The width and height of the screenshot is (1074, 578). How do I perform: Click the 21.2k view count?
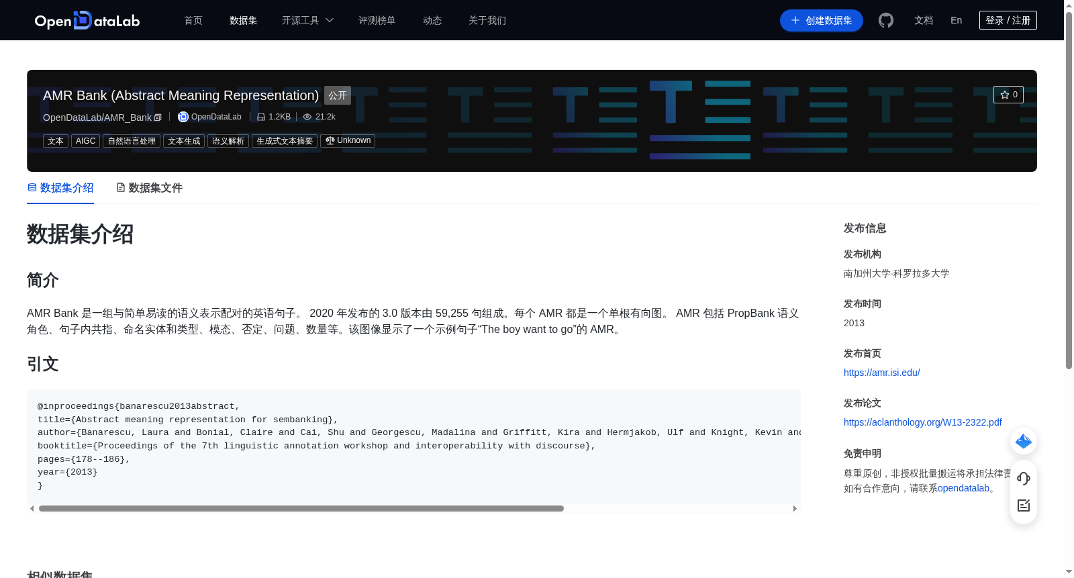click(x=326, y=117)
